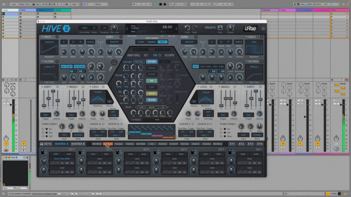Click the SHAPE A gear icon
351x197 pixels.
(x=103, y=124)
